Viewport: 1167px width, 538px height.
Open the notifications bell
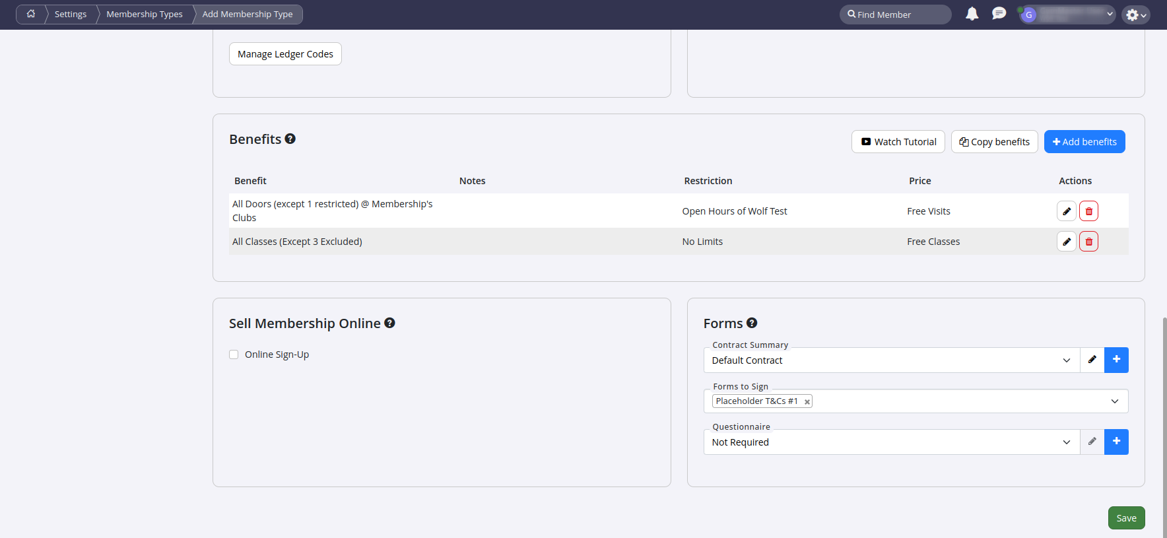pyautogui.click(x=972, y=14)
